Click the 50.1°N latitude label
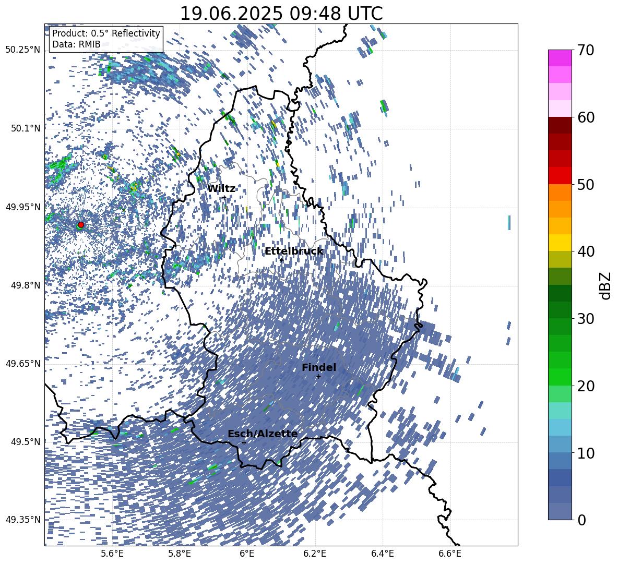Viewport: 618px width, 564px height. 26,128
